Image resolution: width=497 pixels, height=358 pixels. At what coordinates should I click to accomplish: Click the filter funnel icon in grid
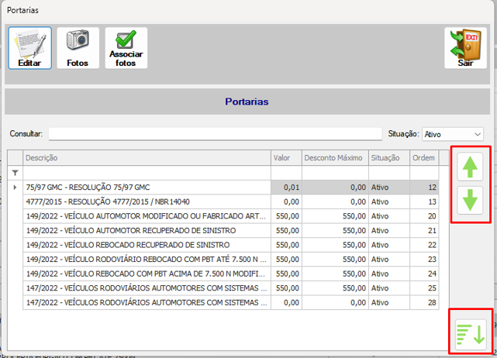click(15, 173)
